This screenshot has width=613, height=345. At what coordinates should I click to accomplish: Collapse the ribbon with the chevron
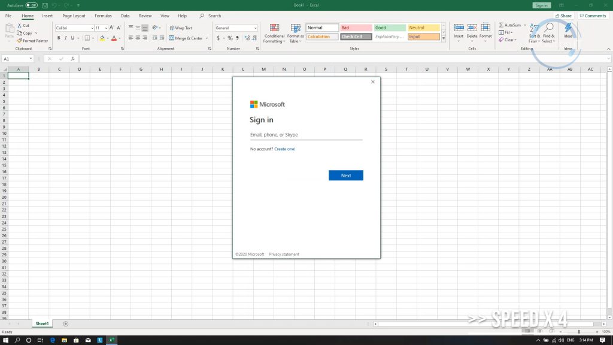pyautogui.click(x=608, y=49)
